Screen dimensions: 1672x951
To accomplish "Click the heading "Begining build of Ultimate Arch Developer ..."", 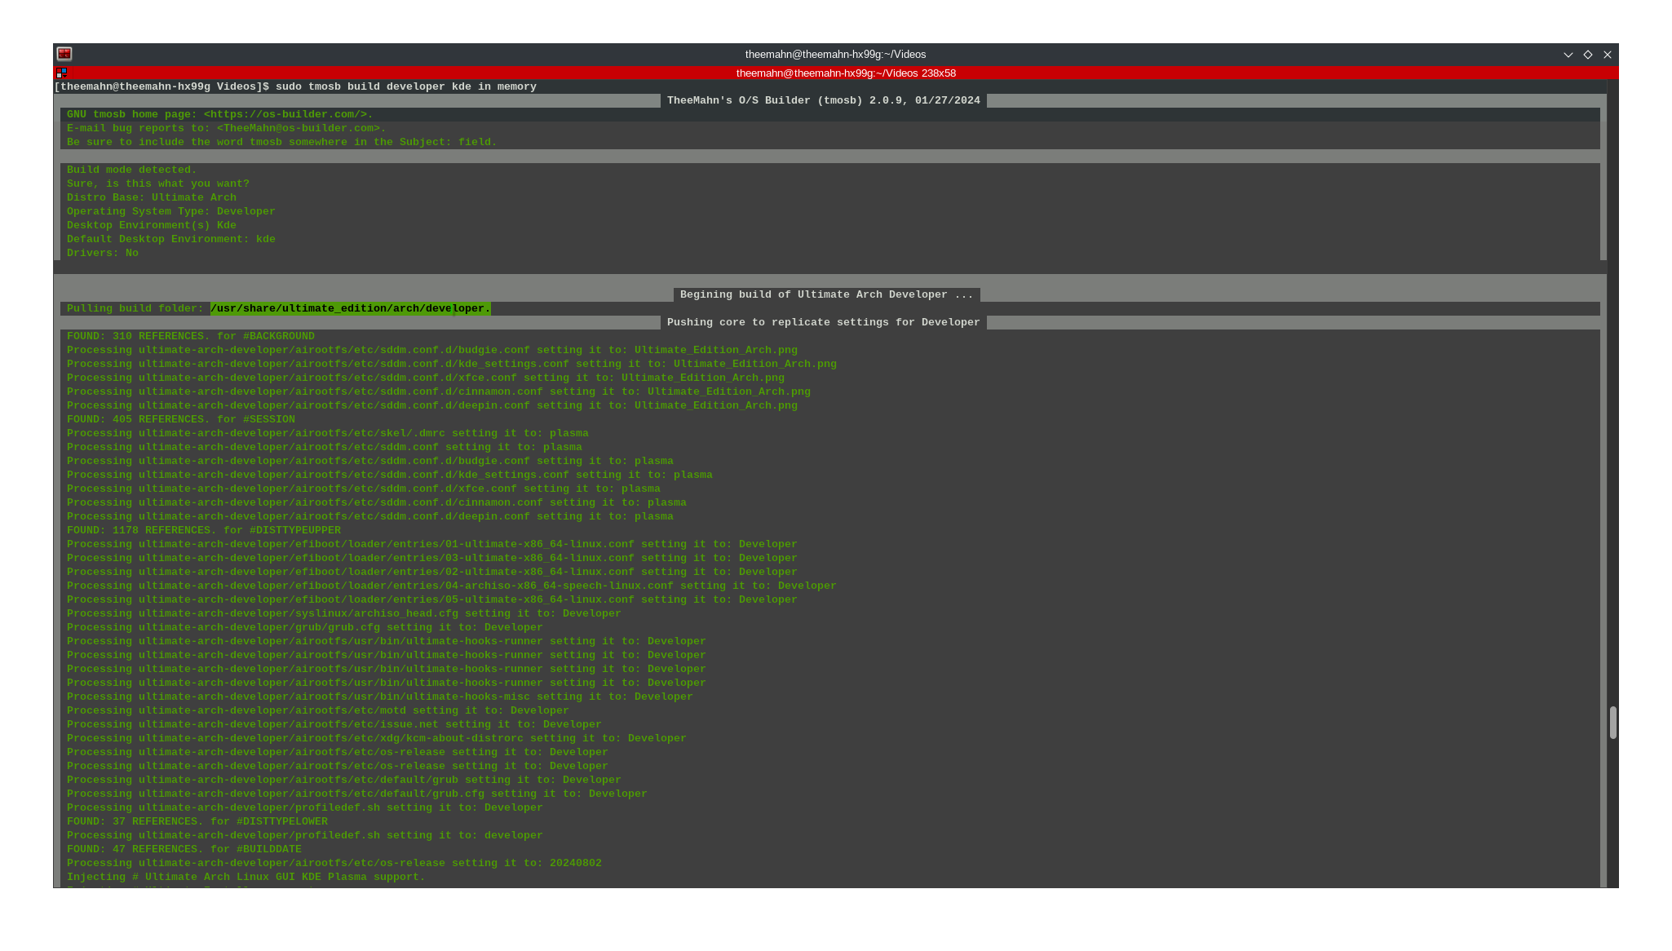I will point(827,294).
